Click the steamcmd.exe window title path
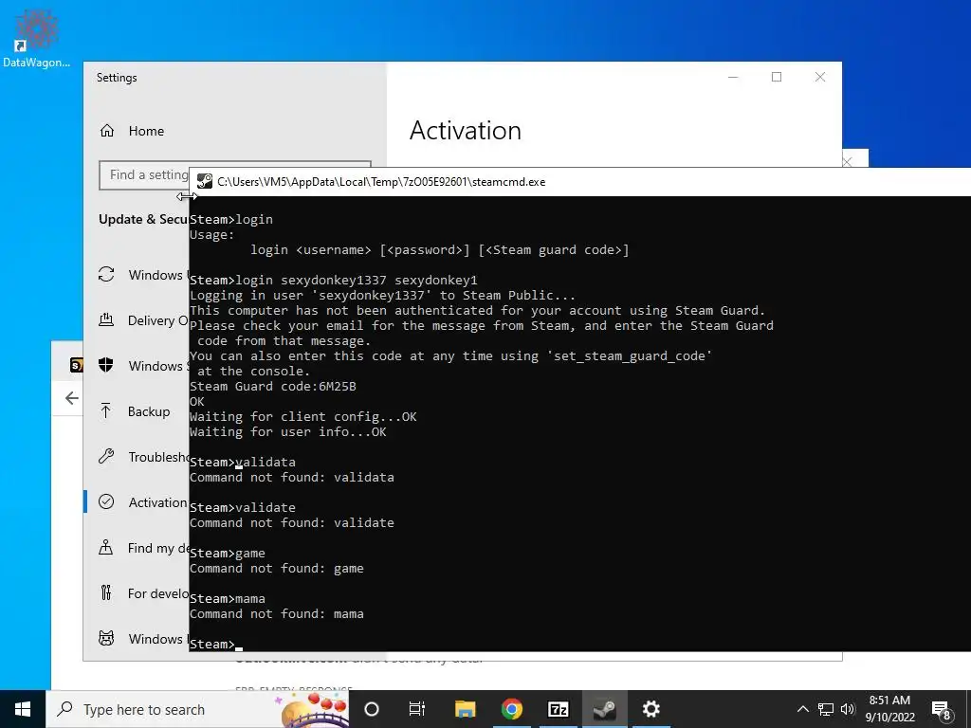This screenshot has height=728, width=971. pos(381,182)
